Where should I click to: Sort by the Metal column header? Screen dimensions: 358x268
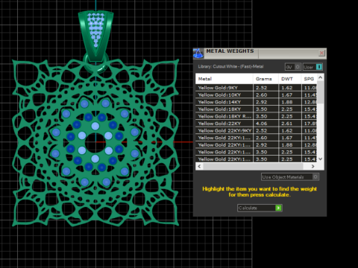coord(224,79)
